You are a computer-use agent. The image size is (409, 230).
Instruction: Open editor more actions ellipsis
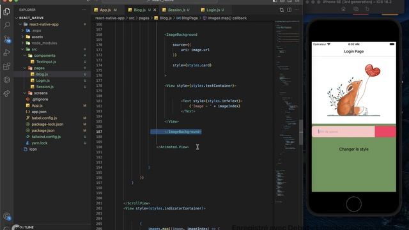297,10
